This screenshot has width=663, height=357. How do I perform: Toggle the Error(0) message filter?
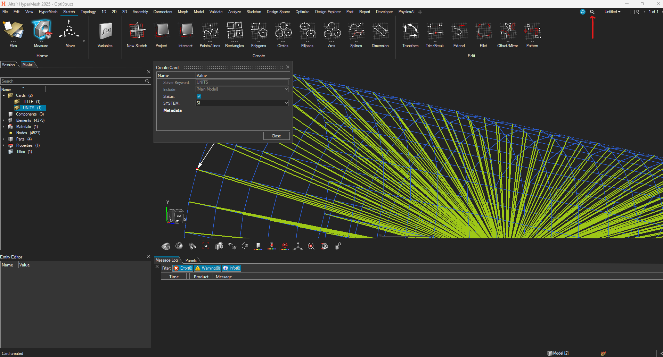point(183,268)
